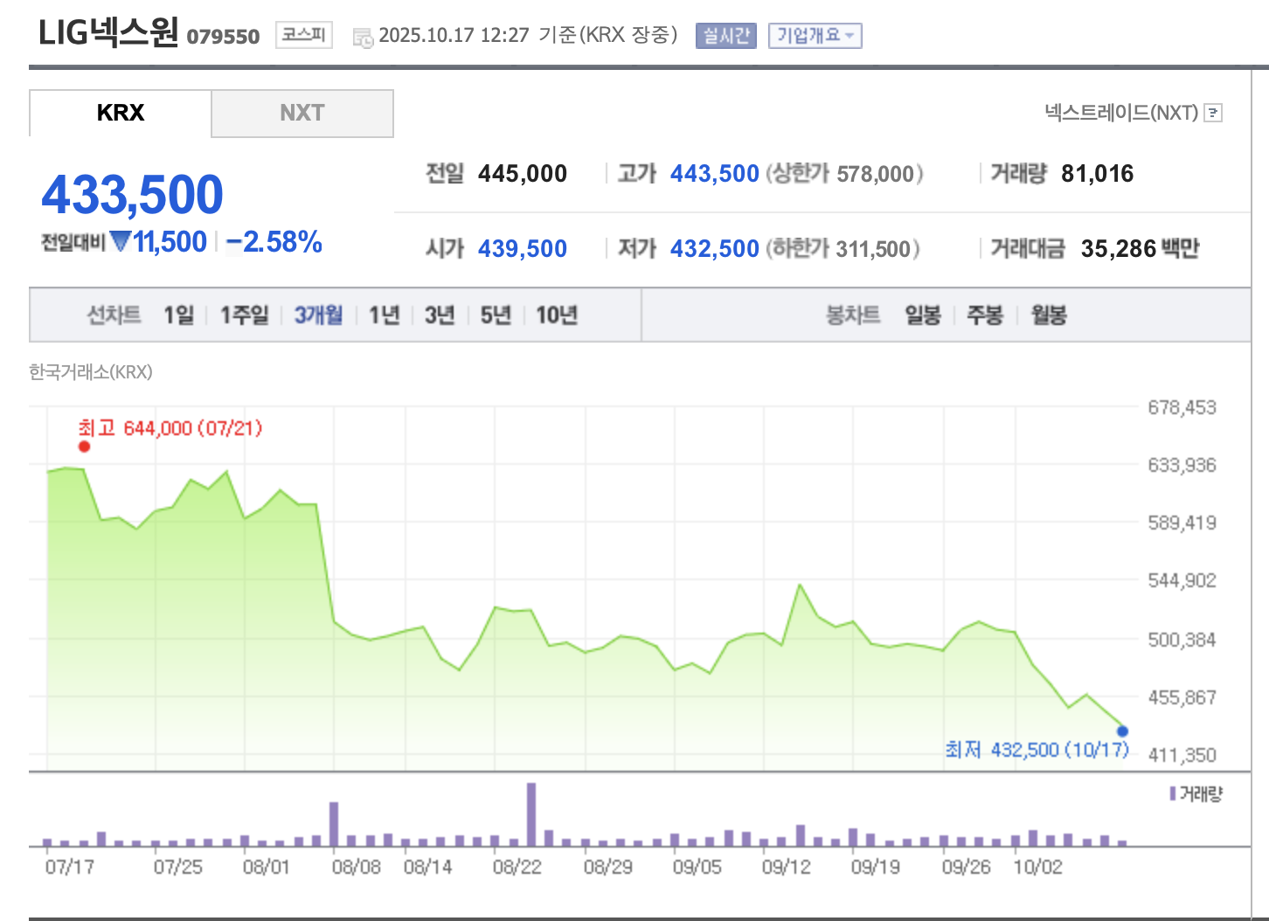Open the 일봉 candlestick chart

[x=922, y=315]
